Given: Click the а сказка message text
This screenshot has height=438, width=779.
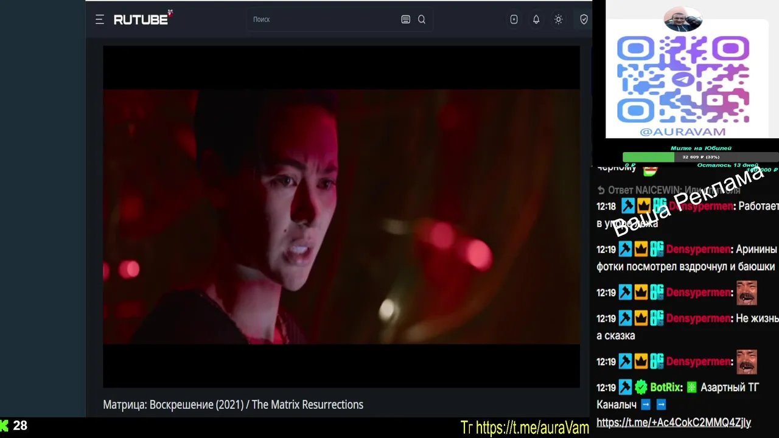Looking at the screenshot, I should click(x=616, y=336).
